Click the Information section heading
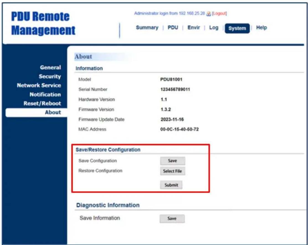The image size is (308, 245). coord(89,68)
